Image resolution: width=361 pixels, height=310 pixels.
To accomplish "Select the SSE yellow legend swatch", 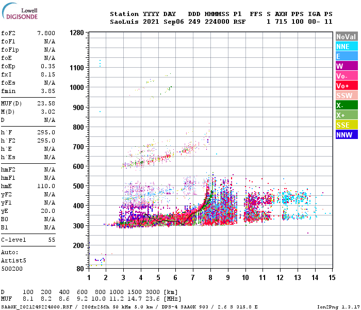I will pos(347,125).
